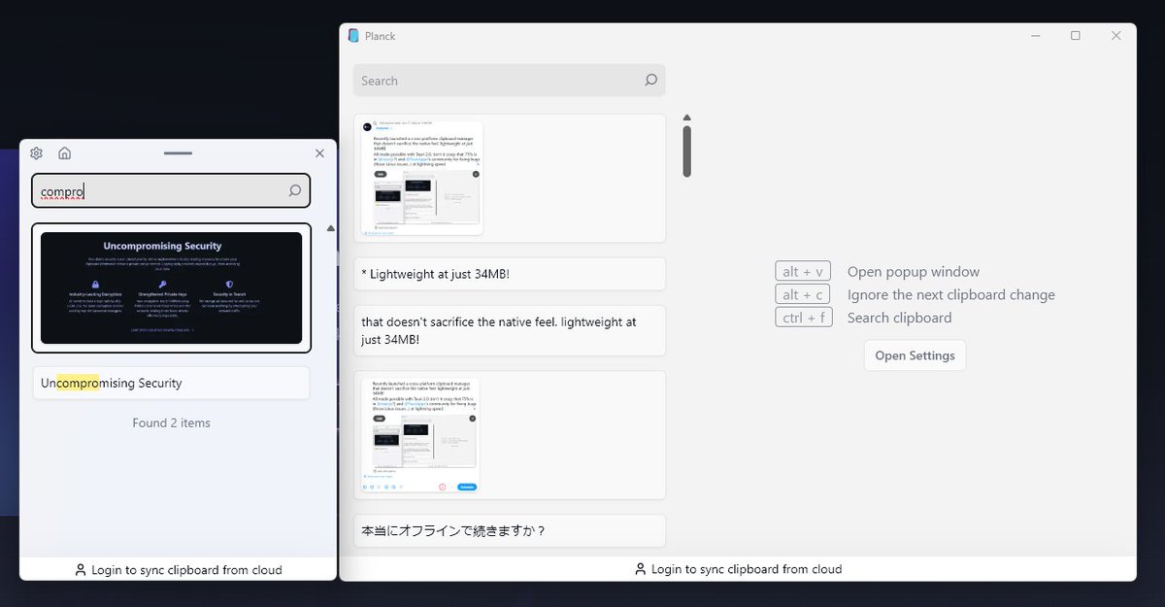Focus the Search field in Planck window
Viewport: 1165px width, 607px height.
[509, 81]
